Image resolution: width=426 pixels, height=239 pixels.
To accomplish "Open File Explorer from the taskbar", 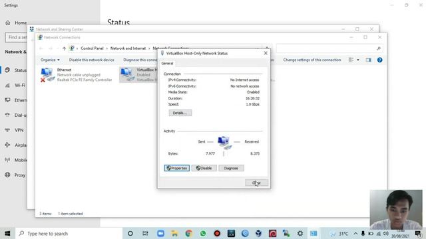I will 174,233.
